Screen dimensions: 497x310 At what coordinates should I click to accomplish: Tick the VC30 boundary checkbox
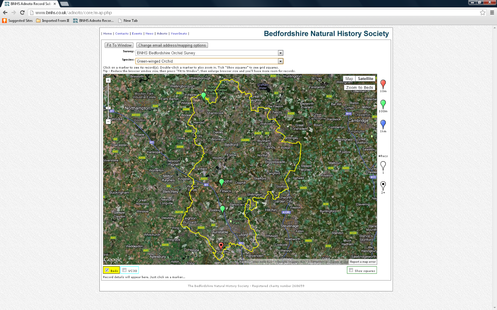tap(124, 270)
